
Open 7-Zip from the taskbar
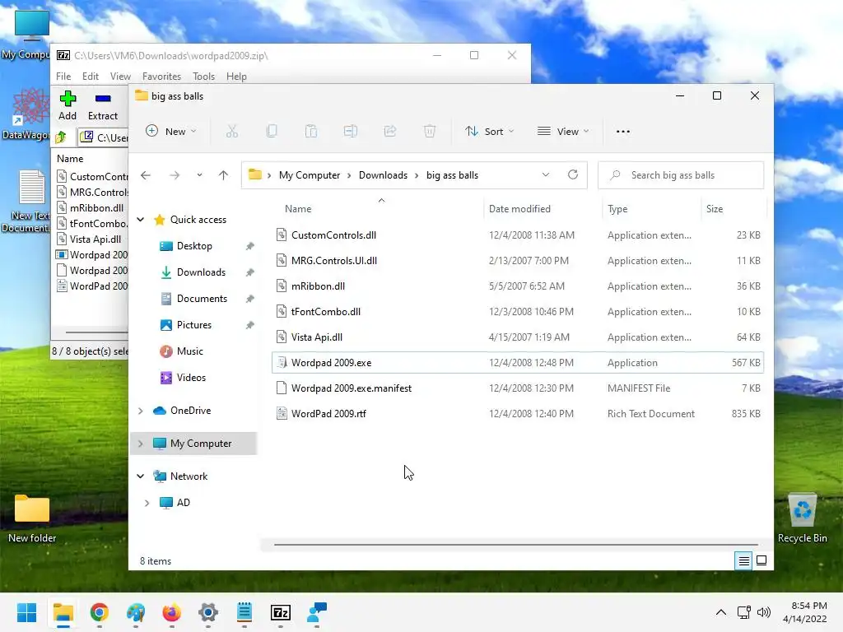click(x=281, y=612)
